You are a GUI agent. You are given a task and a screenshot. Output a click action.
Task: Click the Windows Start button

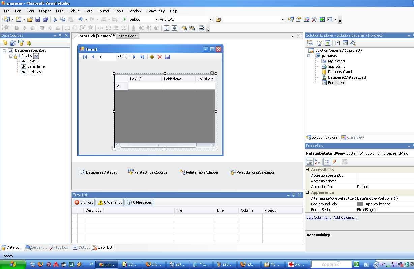(13, 264)
